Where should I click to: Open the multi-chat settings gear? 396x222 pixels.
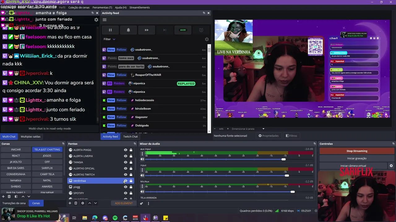coord(96,20)
